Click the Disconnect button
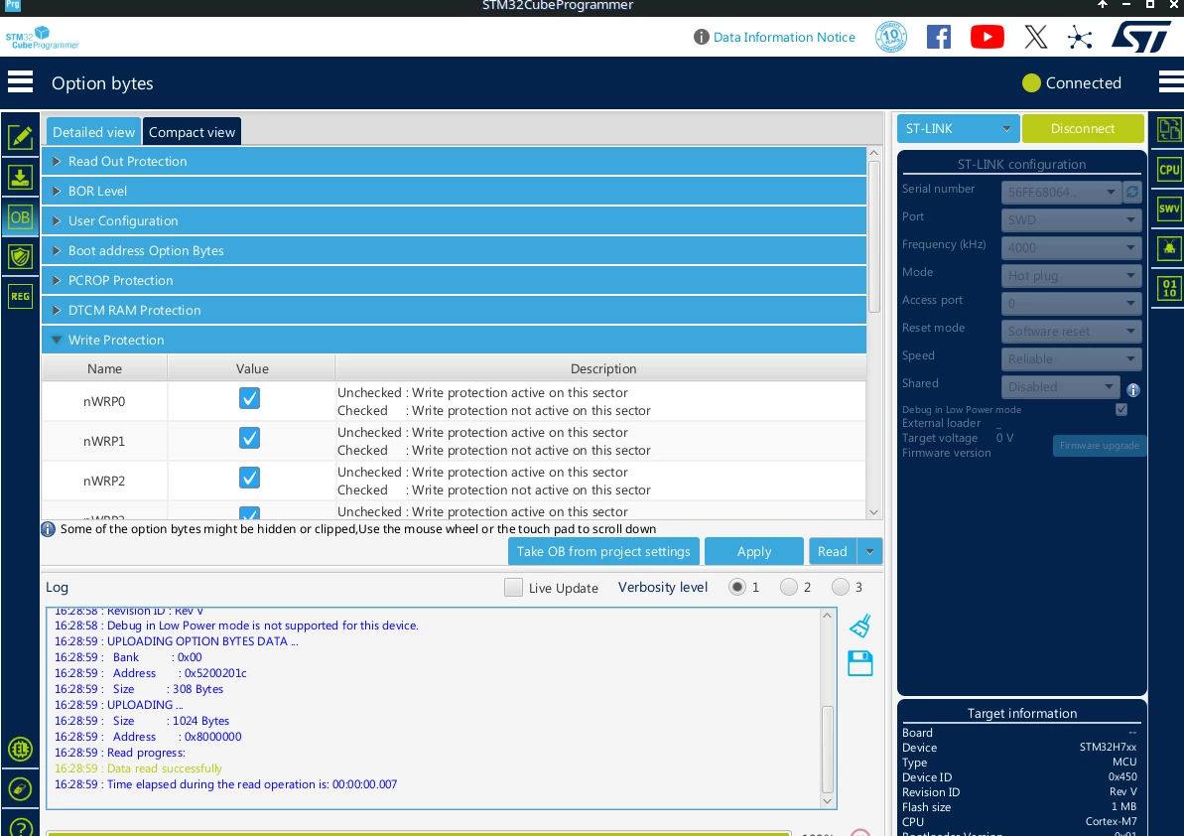Viewport: 1184px width, 836px height. (1083, 128)
